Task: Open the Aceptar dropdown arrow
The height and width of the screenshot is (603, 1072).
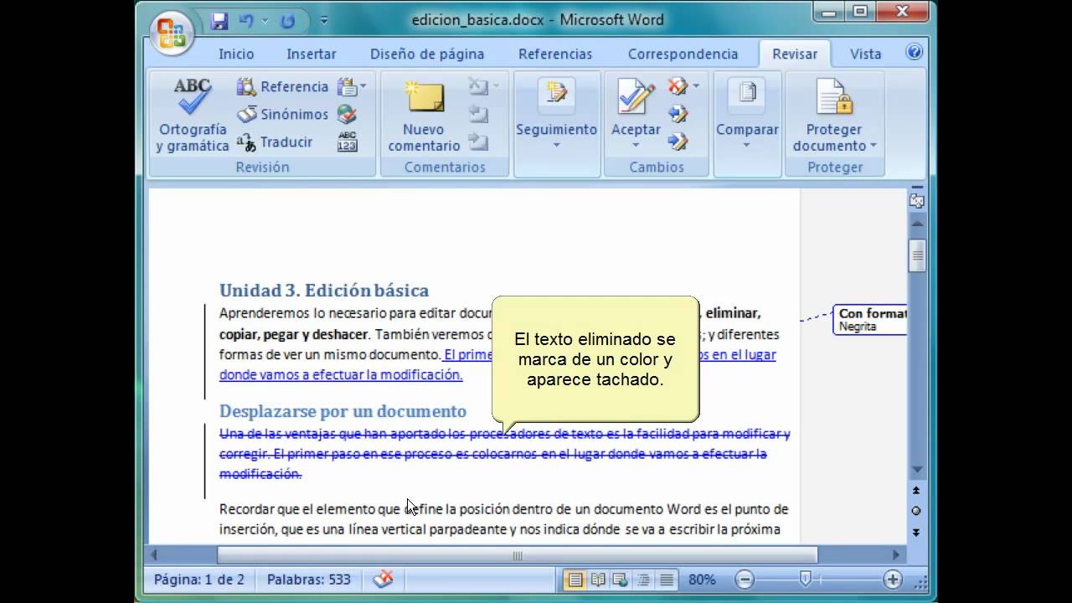Action: pos(636,145)
